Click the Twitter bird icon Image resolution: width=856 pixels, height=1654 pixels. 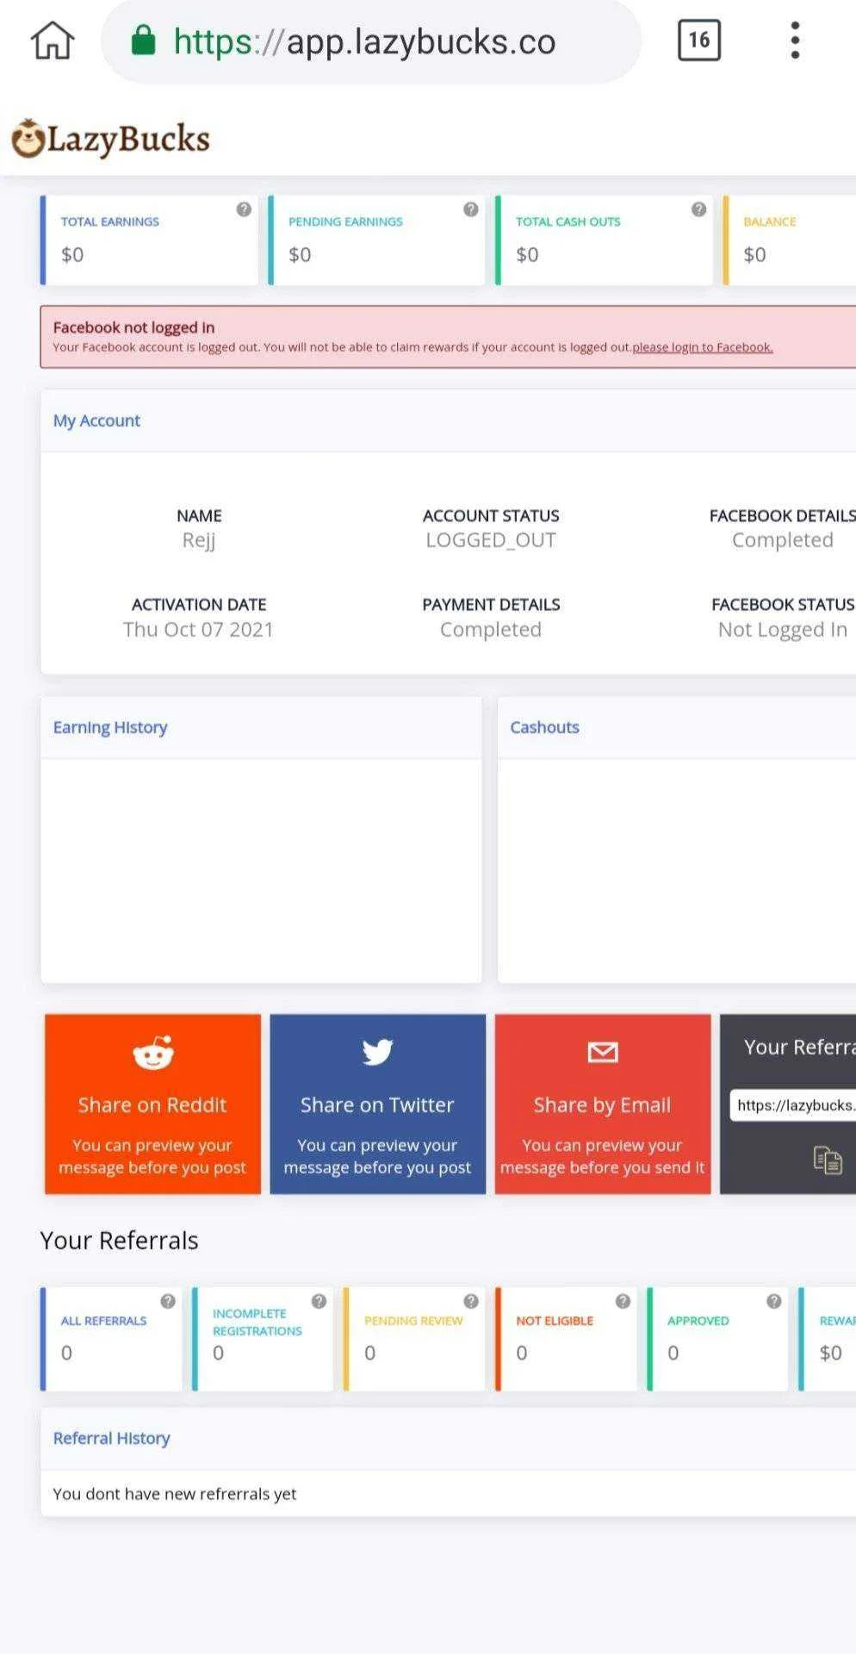(377, 1052)
